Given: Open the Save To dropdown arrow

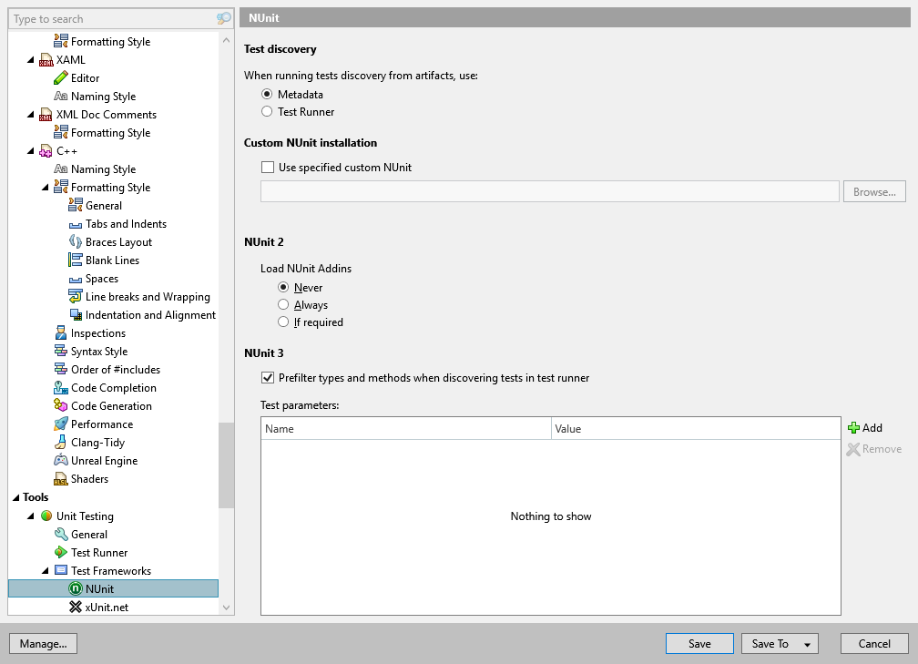Looking at the screenshot, I should pyautogui.click(x=807, y=644).
